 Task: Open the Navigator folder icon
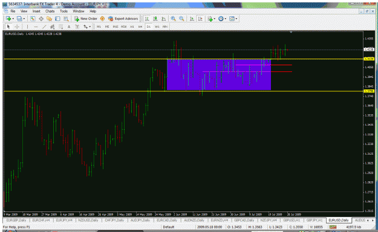click(x=50, y=19)
